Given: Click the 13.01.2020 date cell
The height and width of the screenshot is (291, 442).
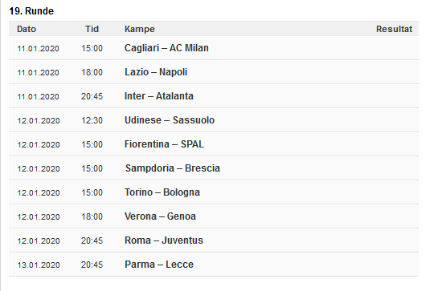Looking at the screenshot, I should coord(39,265).
